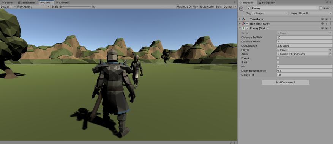This screenshot has height=144, width=333.
Task: Adjust the game view Scale slider
Action: point(76,6)
